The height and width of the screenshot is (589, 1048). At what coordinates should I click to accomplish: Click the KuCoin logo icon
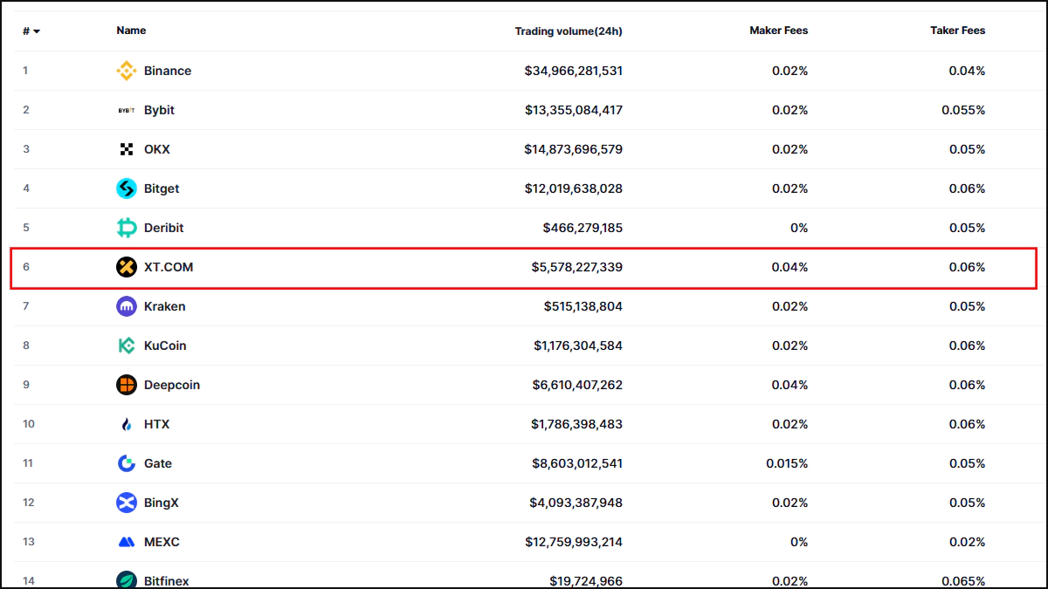[x=127, y=346]
